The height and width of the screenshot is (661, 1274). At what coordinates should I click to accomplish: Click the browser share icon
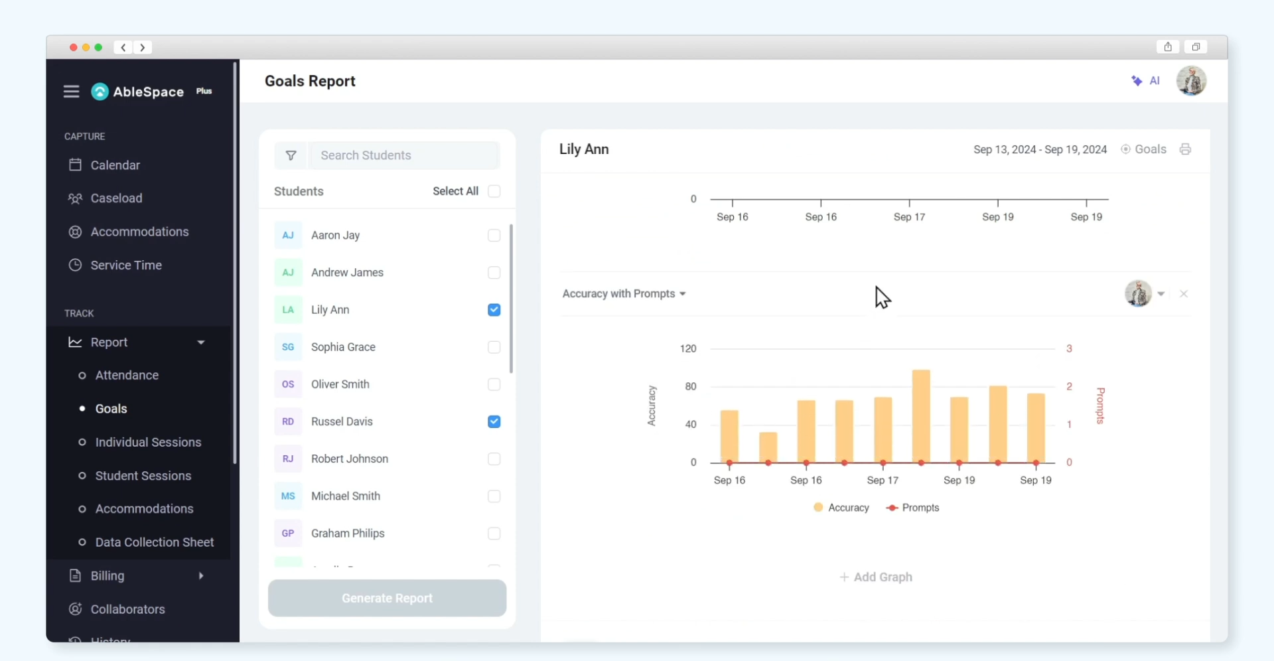(1168, 47)
